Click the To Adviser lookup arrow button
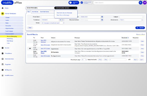Image resolution: width=147 pixels, height=96 pixels. [x=60, y=20]
